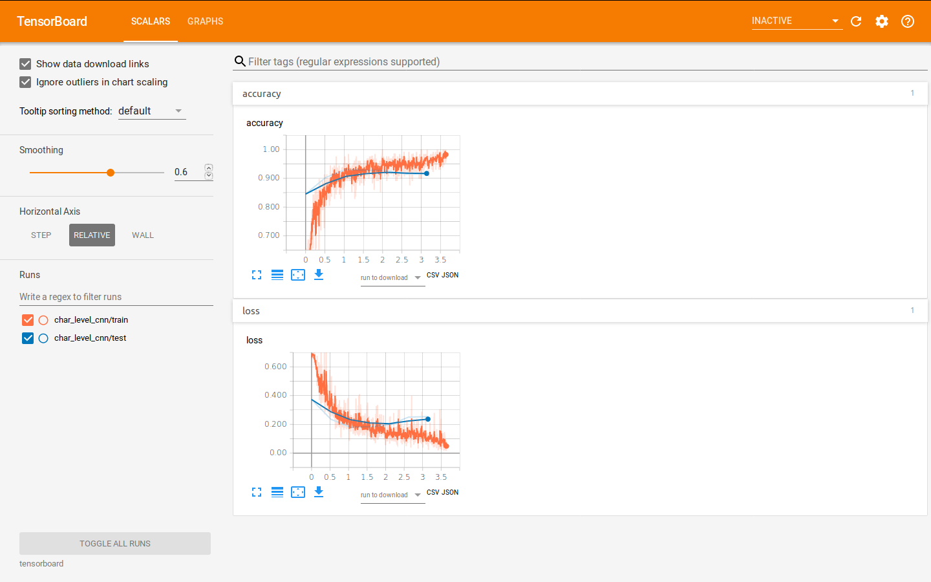931x582 pixels.
Task: Expand accuracy chart to full size
Action: click(257, 275)
